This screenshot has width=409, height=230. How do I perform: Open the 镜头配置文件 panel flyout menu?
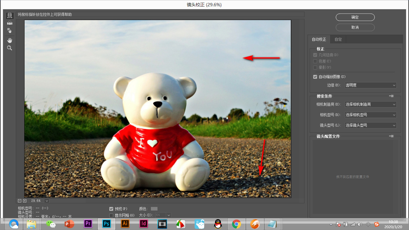pos(391,136)
